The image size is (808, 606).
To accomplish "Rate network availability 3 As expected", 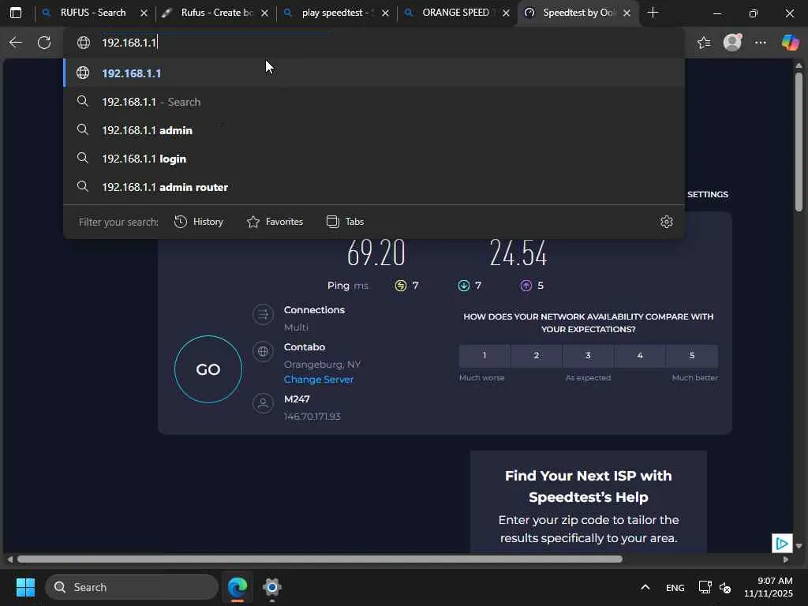I will pyautogui.click(x=588, y=355).
